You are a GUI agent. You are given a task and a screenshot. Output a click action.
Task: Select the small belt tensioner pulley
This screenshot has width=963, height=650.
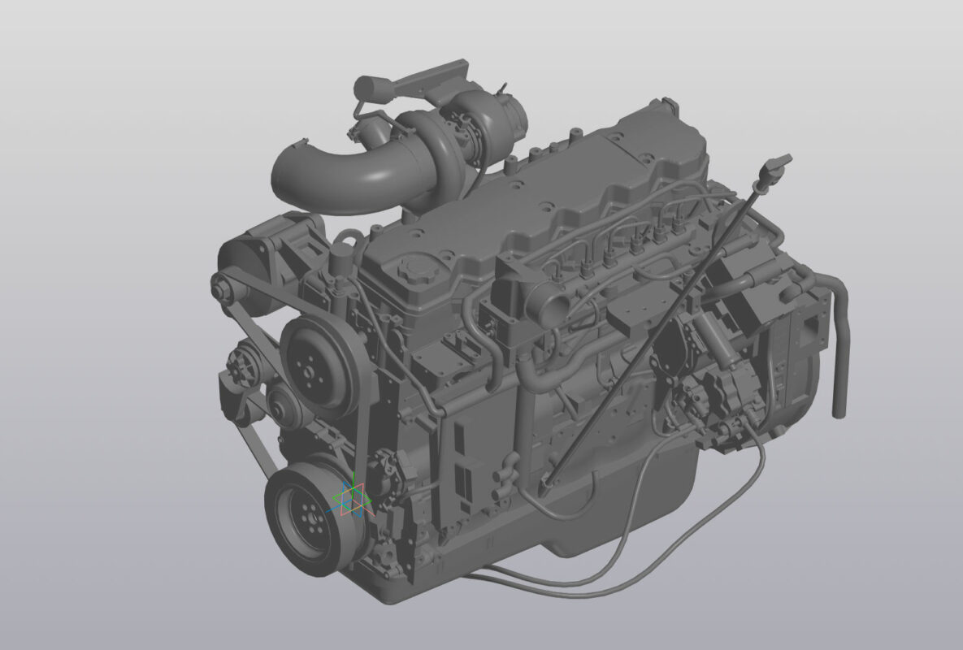click(286, 404)
